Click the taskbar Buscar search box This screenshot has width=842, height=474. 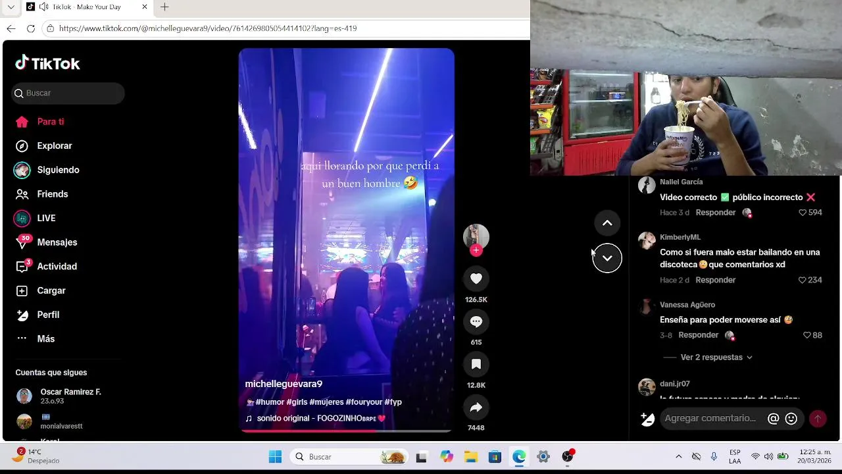tap(349, 457)
